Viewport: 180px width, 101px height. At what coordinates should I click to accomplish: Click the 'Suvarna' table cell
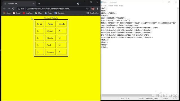click(50, 52)
